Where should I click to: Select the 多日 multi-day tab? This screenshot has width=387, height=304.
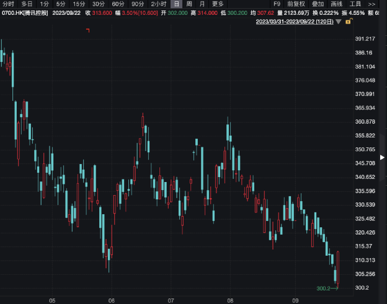point(27,4)
